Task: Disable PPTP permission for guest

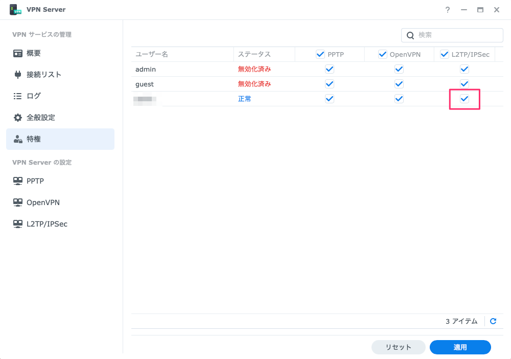Action: (330, 84)
